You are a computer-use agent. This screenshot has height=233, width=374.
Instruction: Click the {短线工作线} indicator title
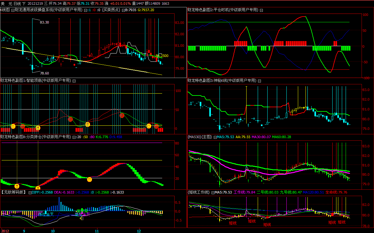199,192
